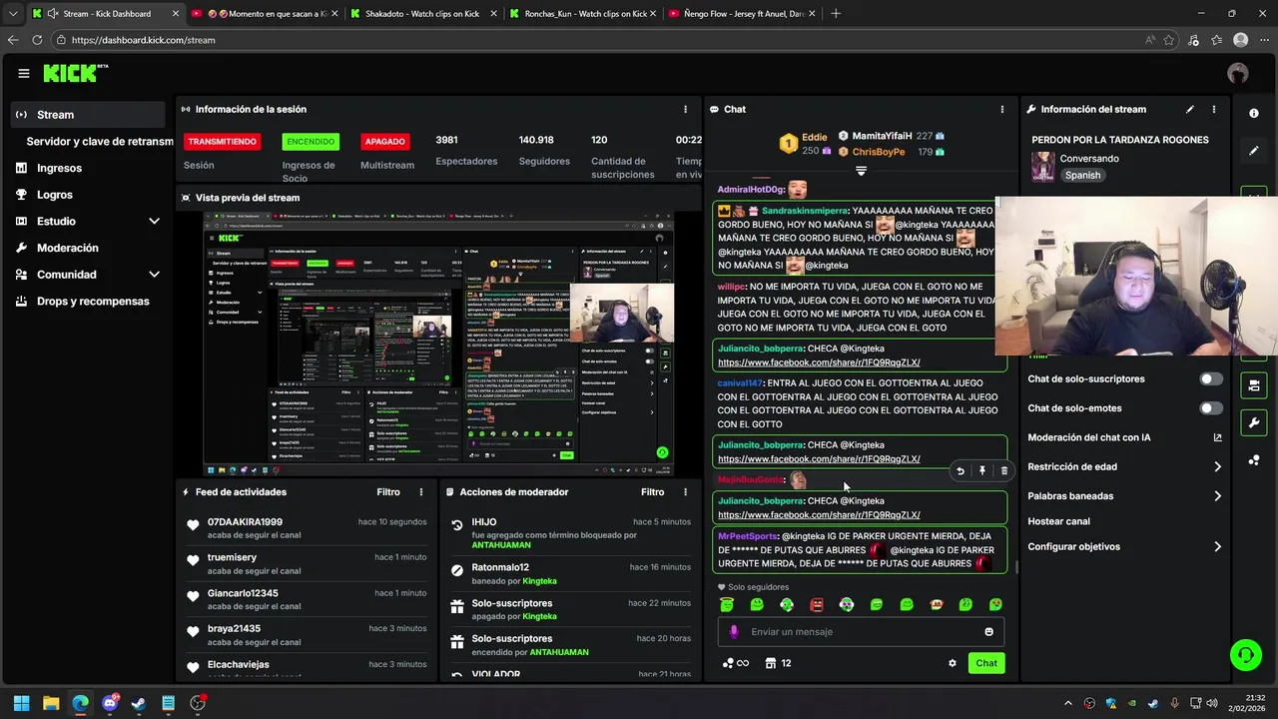Image resolution: width=1278 pixels, height=719 pixels.
Task: Collapse the pinned leaderboard chevron in chat
Action: [x=861, y=171]
